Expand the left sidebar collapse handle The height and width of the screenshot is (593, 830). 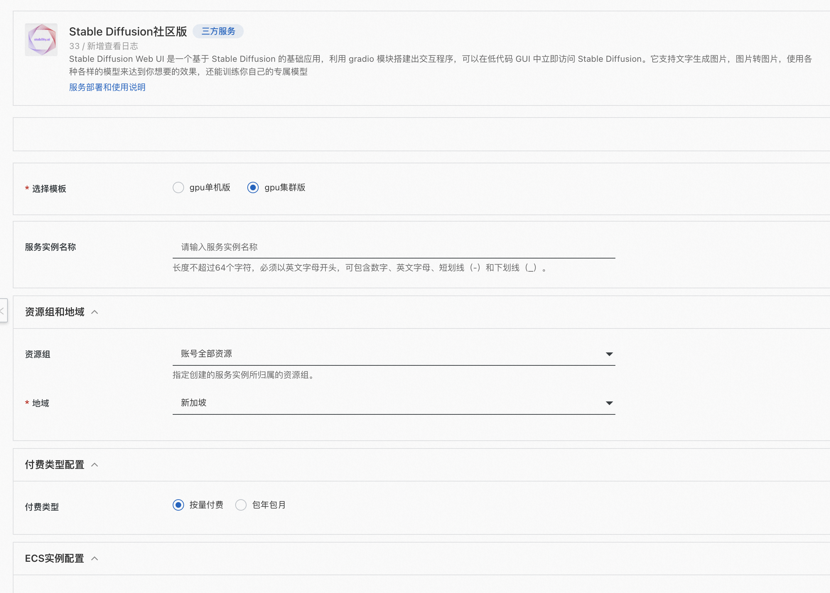coord(3,311)
